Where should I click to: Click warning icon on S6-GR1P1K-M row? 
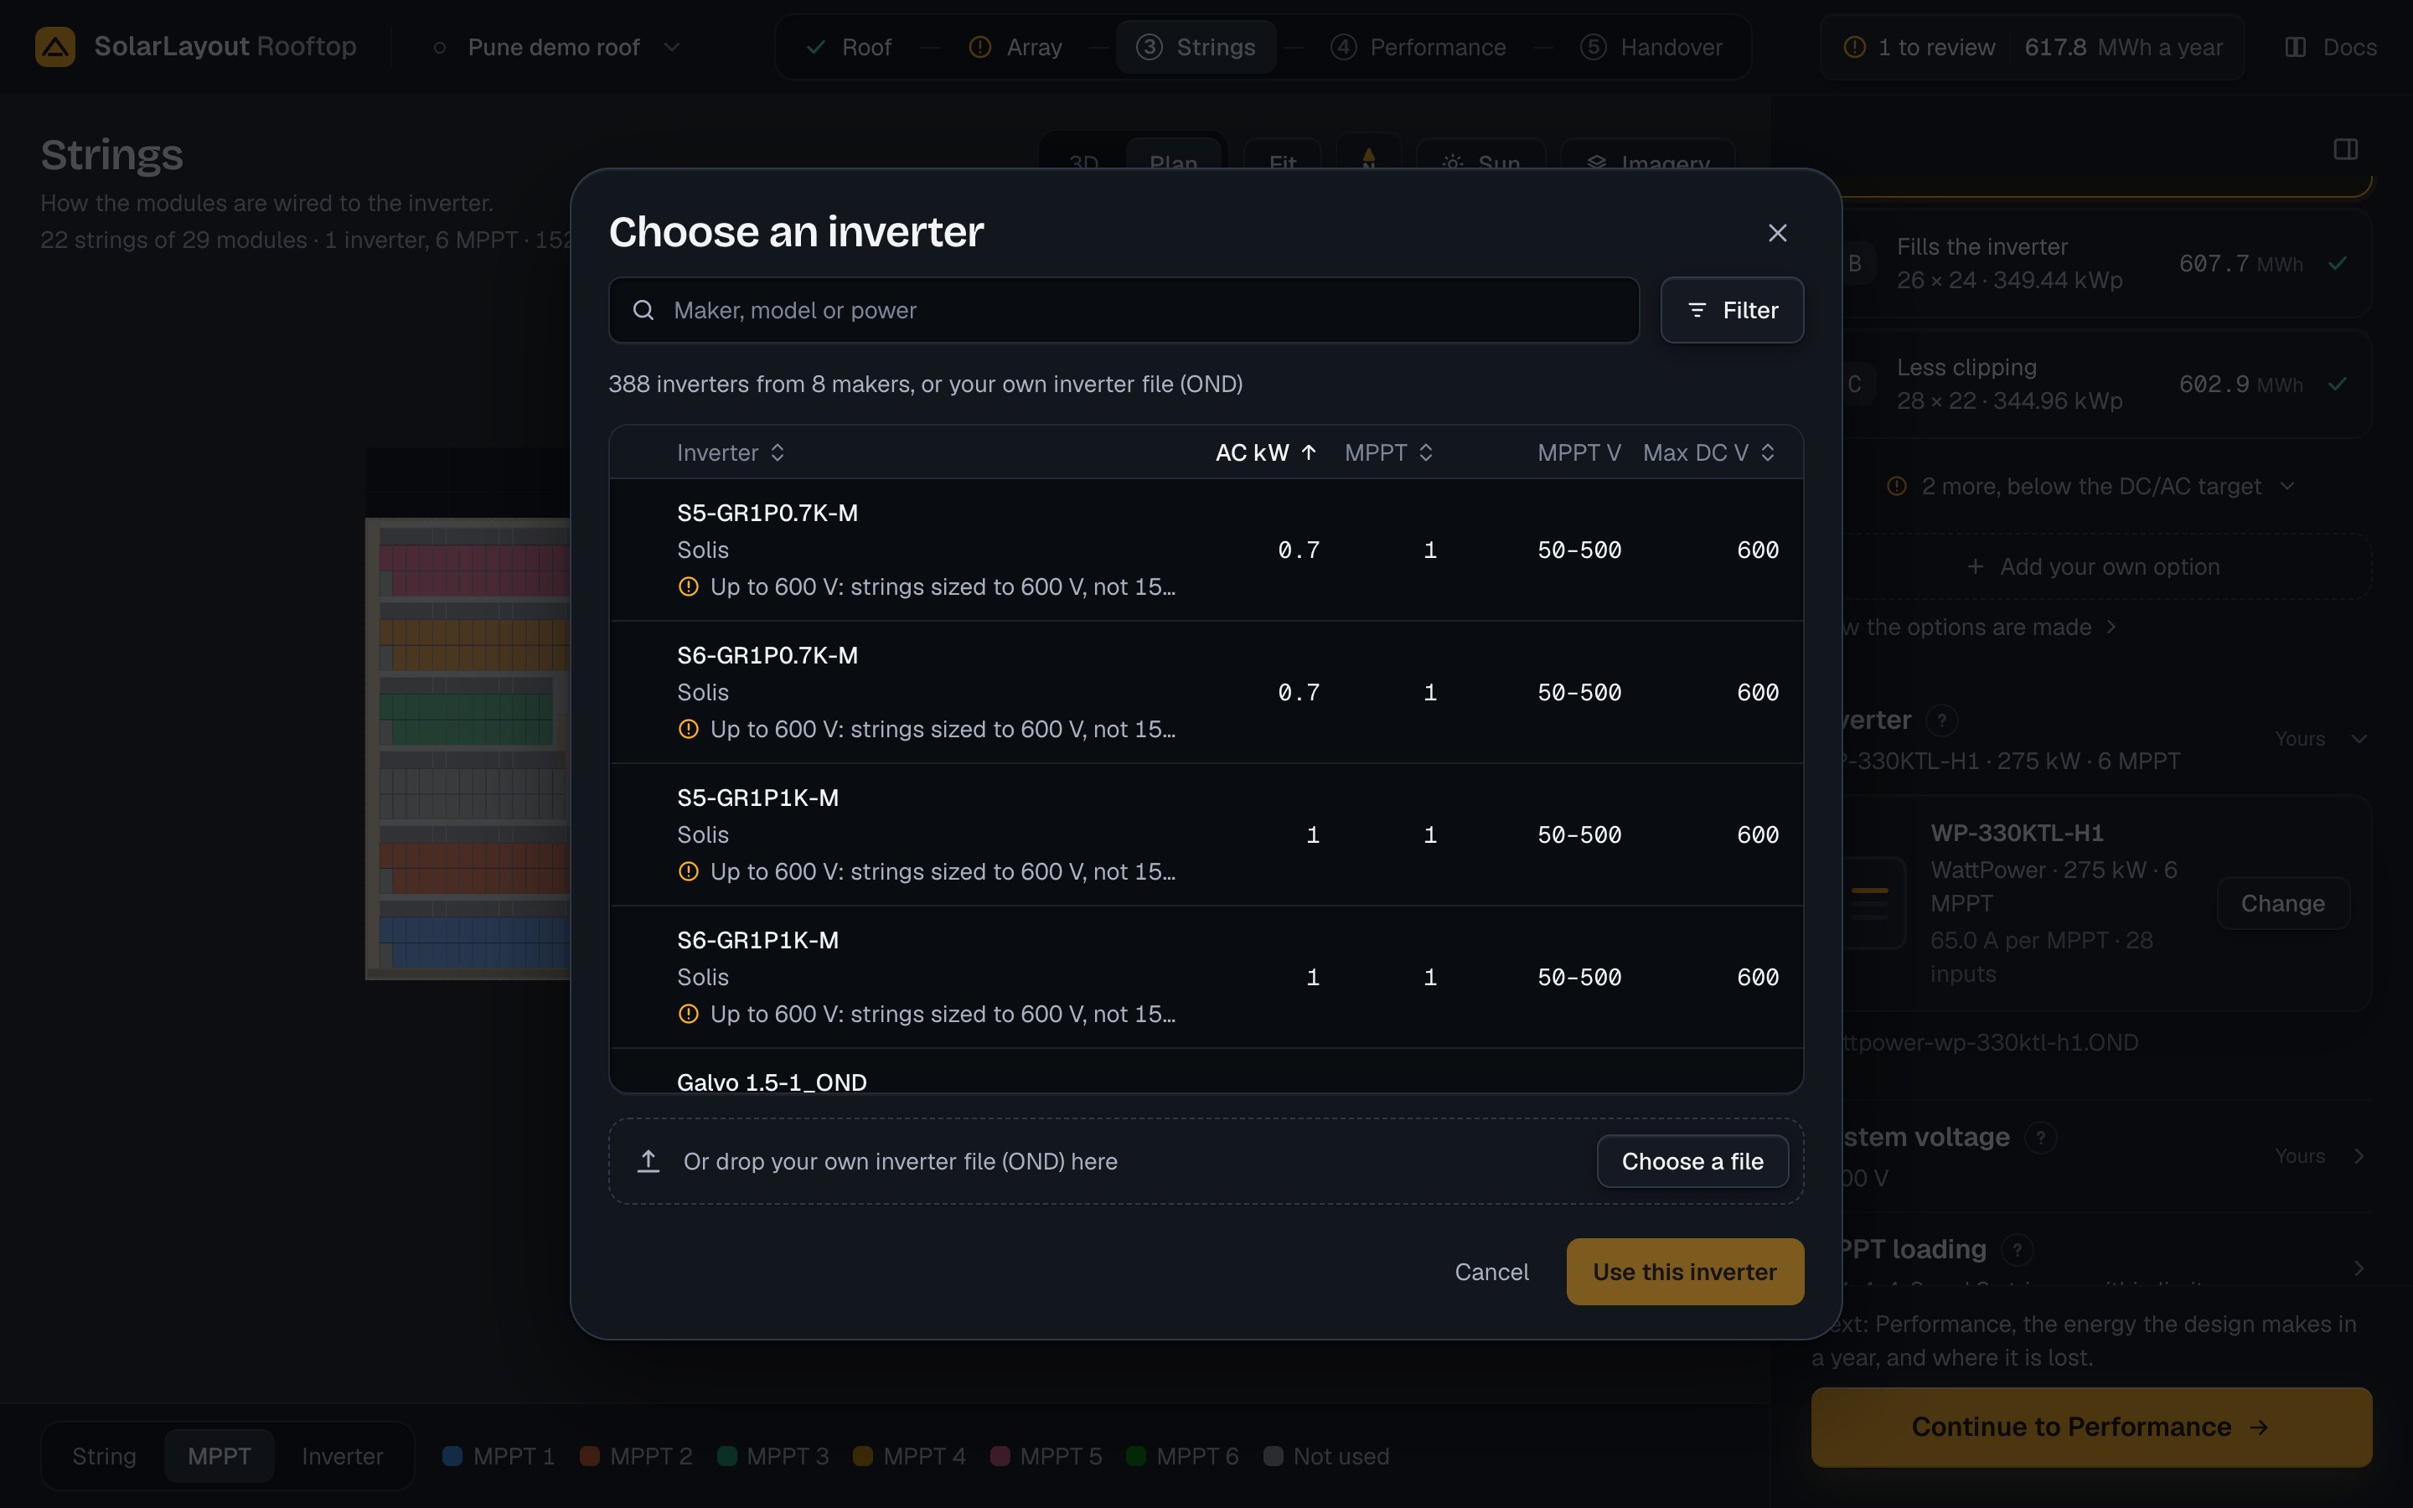[x=688, y=1015]
